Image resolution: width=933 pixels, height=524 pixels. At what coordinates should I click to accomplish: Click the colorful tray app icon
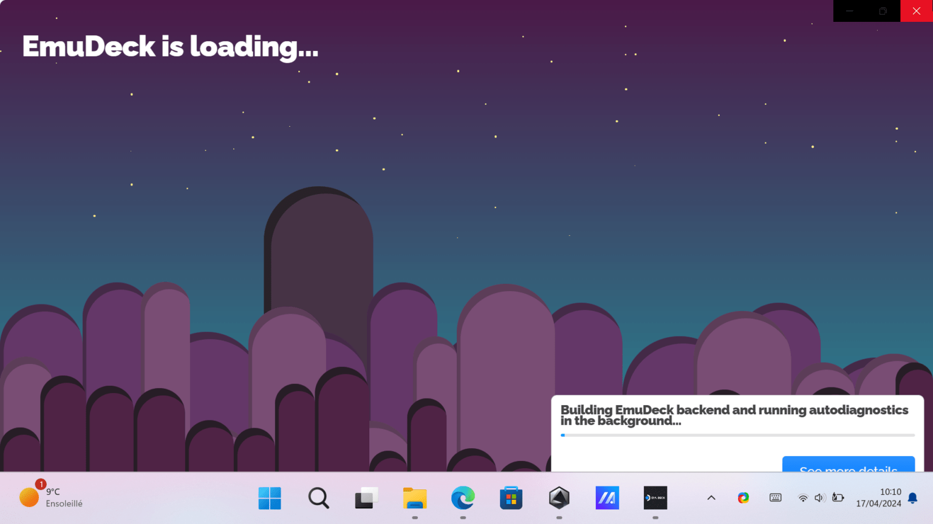(743, 498)
